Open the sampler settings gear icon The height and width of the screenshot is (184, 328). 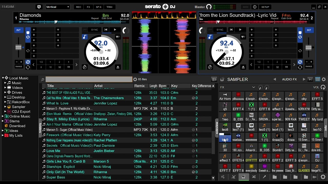324,79
